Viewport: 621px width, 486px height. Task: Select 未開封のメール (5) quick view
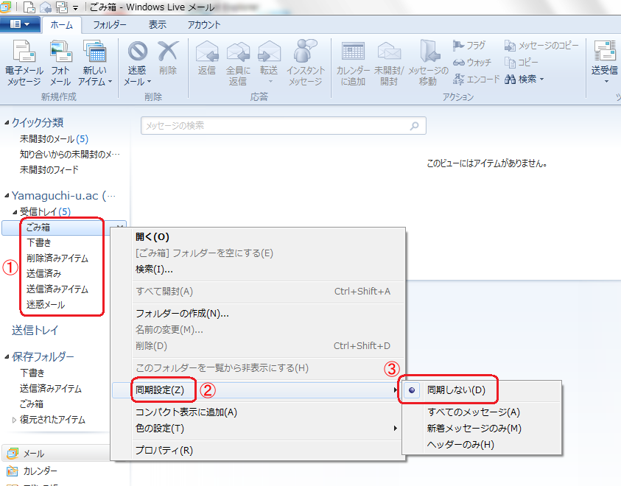pyautogui.click(x=54, y=139)
